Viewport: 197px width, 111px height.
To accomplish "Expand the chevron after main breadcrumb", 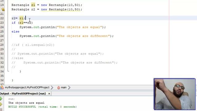I will click(x=69, y=88).
